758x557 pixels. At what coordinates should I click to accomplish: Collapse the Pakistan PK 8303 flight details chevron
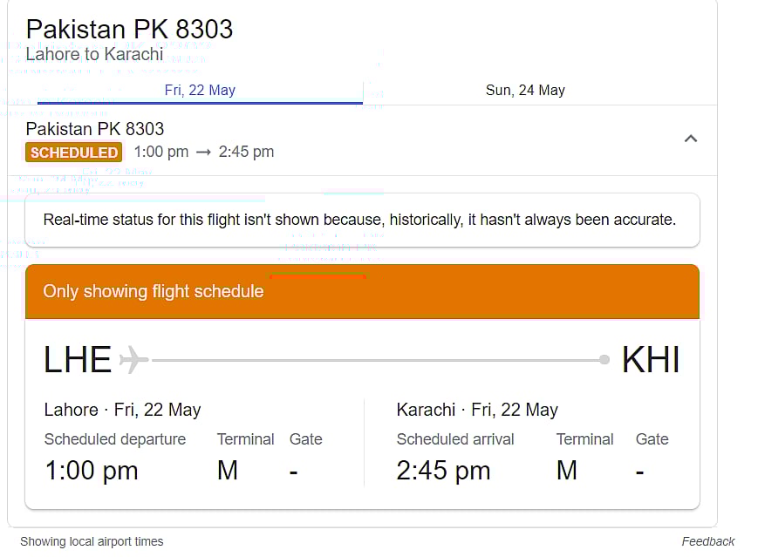(691, 139)
